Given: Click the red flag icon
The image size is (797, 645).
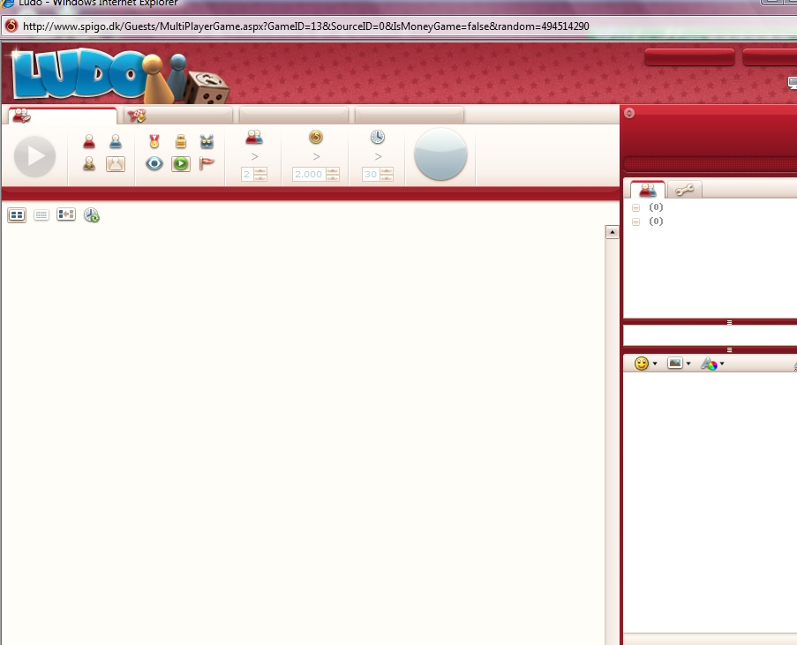Looking at the screenshot, I should (x=207, y=163).
